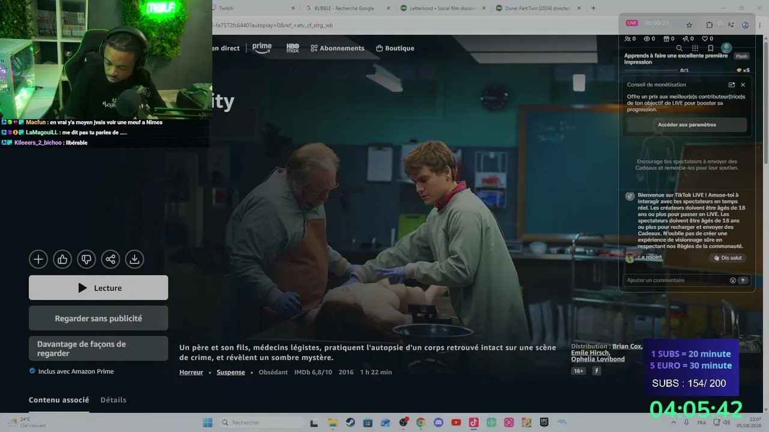
Task: Open the share icon options
Action: 111,259
